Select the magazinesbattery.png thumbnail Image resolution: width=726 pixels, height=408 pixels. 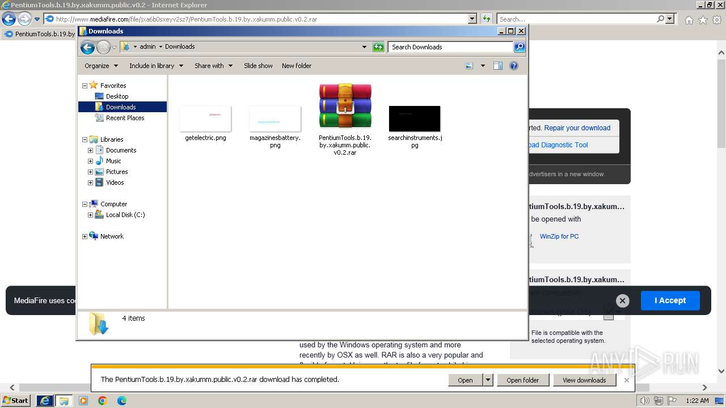tap(275, 118)
